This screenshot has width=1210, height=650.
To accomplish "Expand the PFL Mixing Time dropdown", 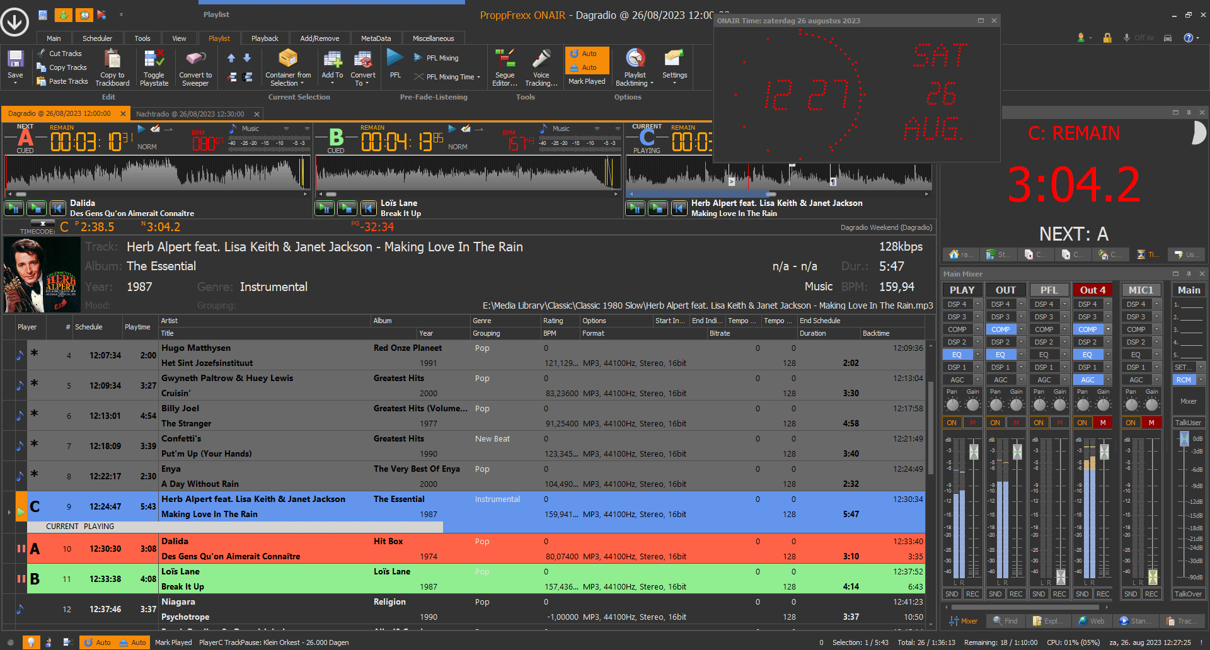I will pos(478,77).
